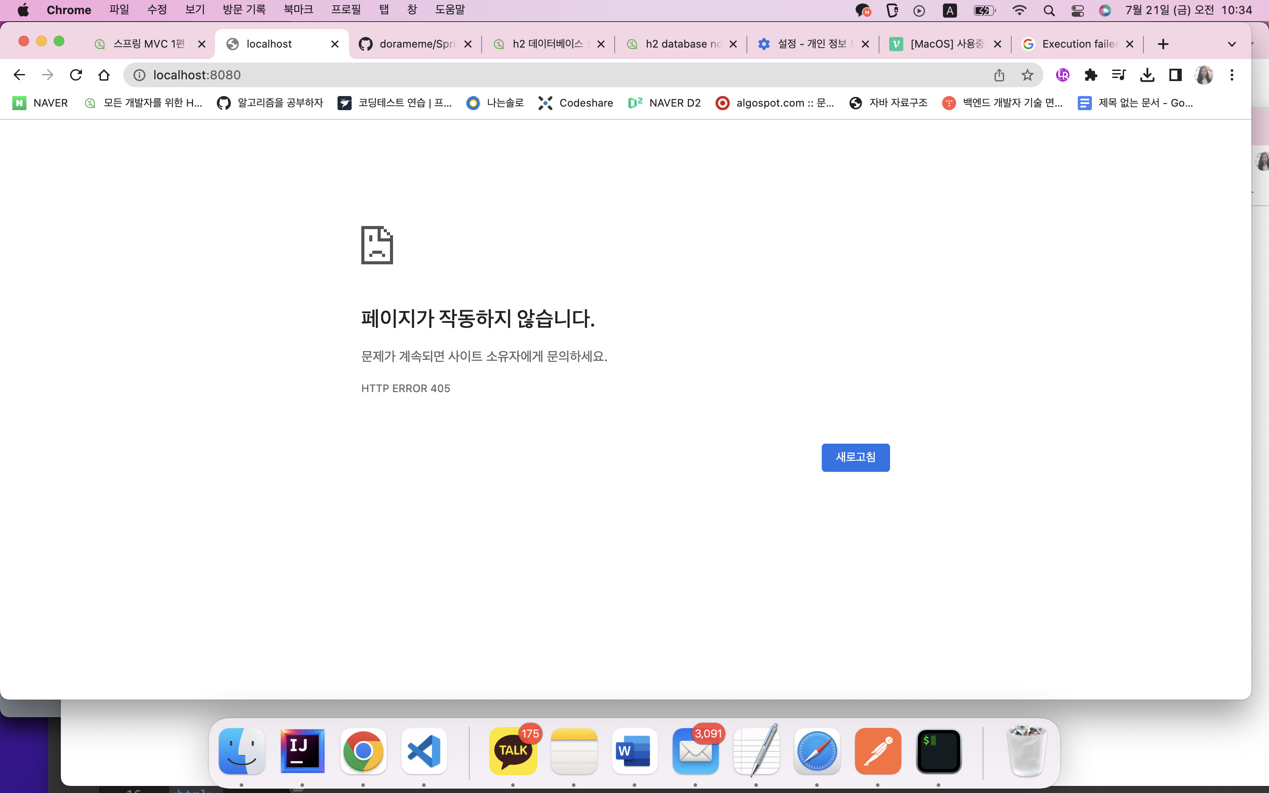The height and width of the screenshot is (793, 1269).
Task: Open the home page with the house icon
Action: [104, 75]
